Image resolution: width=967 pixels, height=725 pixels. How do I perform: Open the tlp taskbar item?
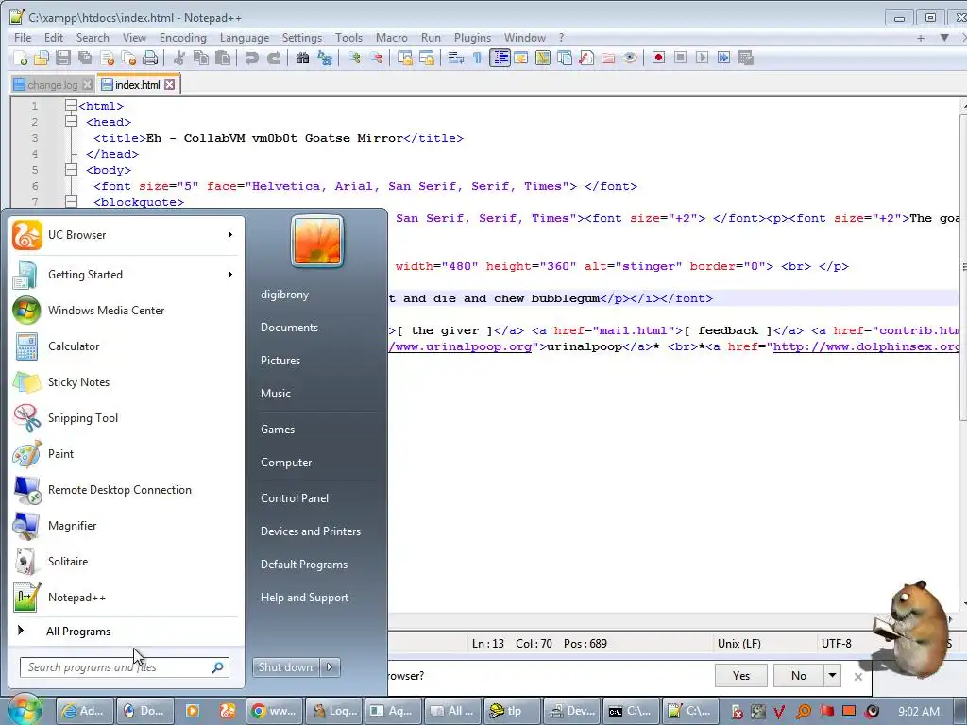click(513, 711)
